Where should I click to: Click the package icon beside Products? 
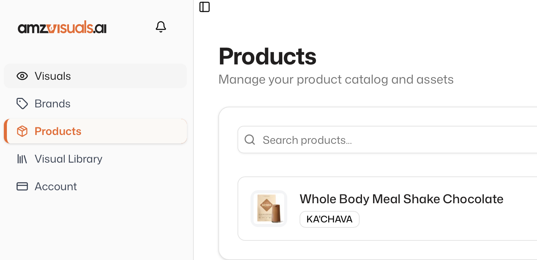click(x=22, y=131)
